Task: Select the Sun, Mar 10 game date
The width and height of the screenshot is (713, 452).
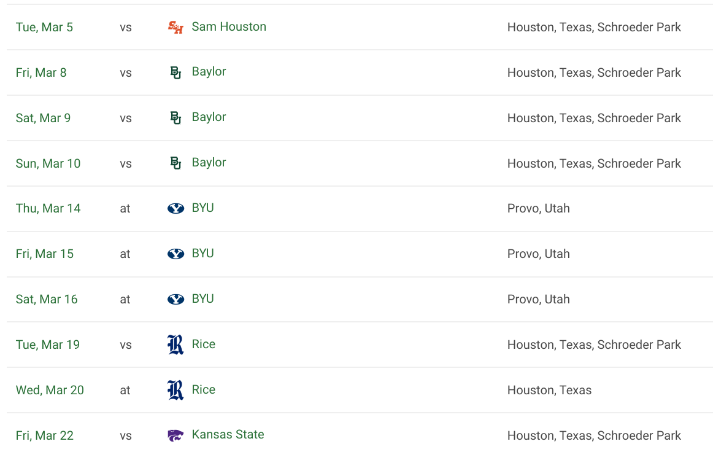Action: pos(48,163)
